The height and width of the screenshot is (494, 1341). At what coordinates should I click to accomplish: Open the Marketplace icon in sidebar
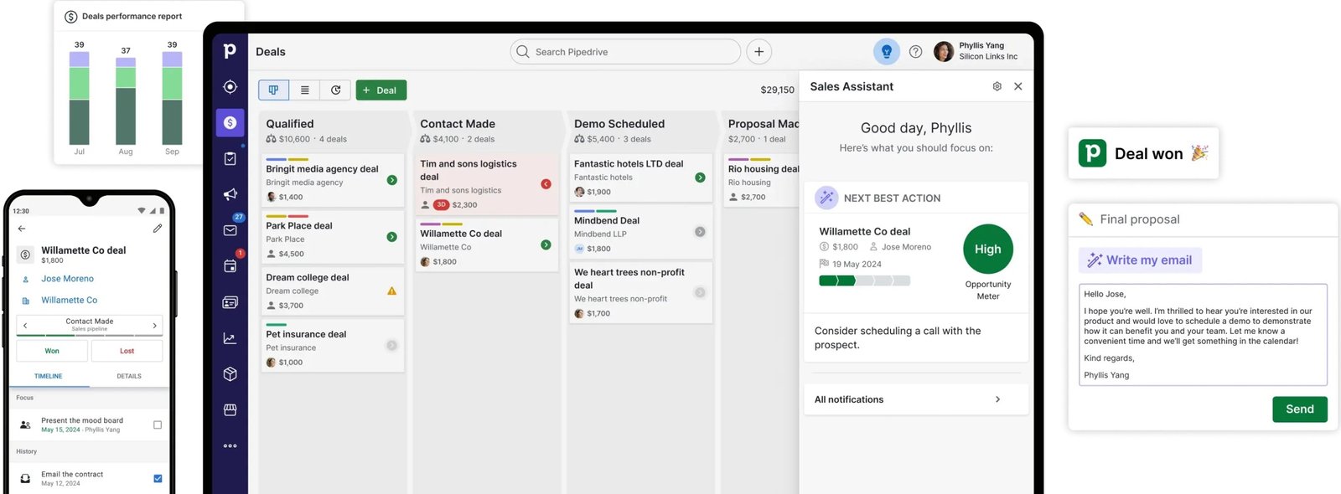pyautogui.click(x=230, y=409)
